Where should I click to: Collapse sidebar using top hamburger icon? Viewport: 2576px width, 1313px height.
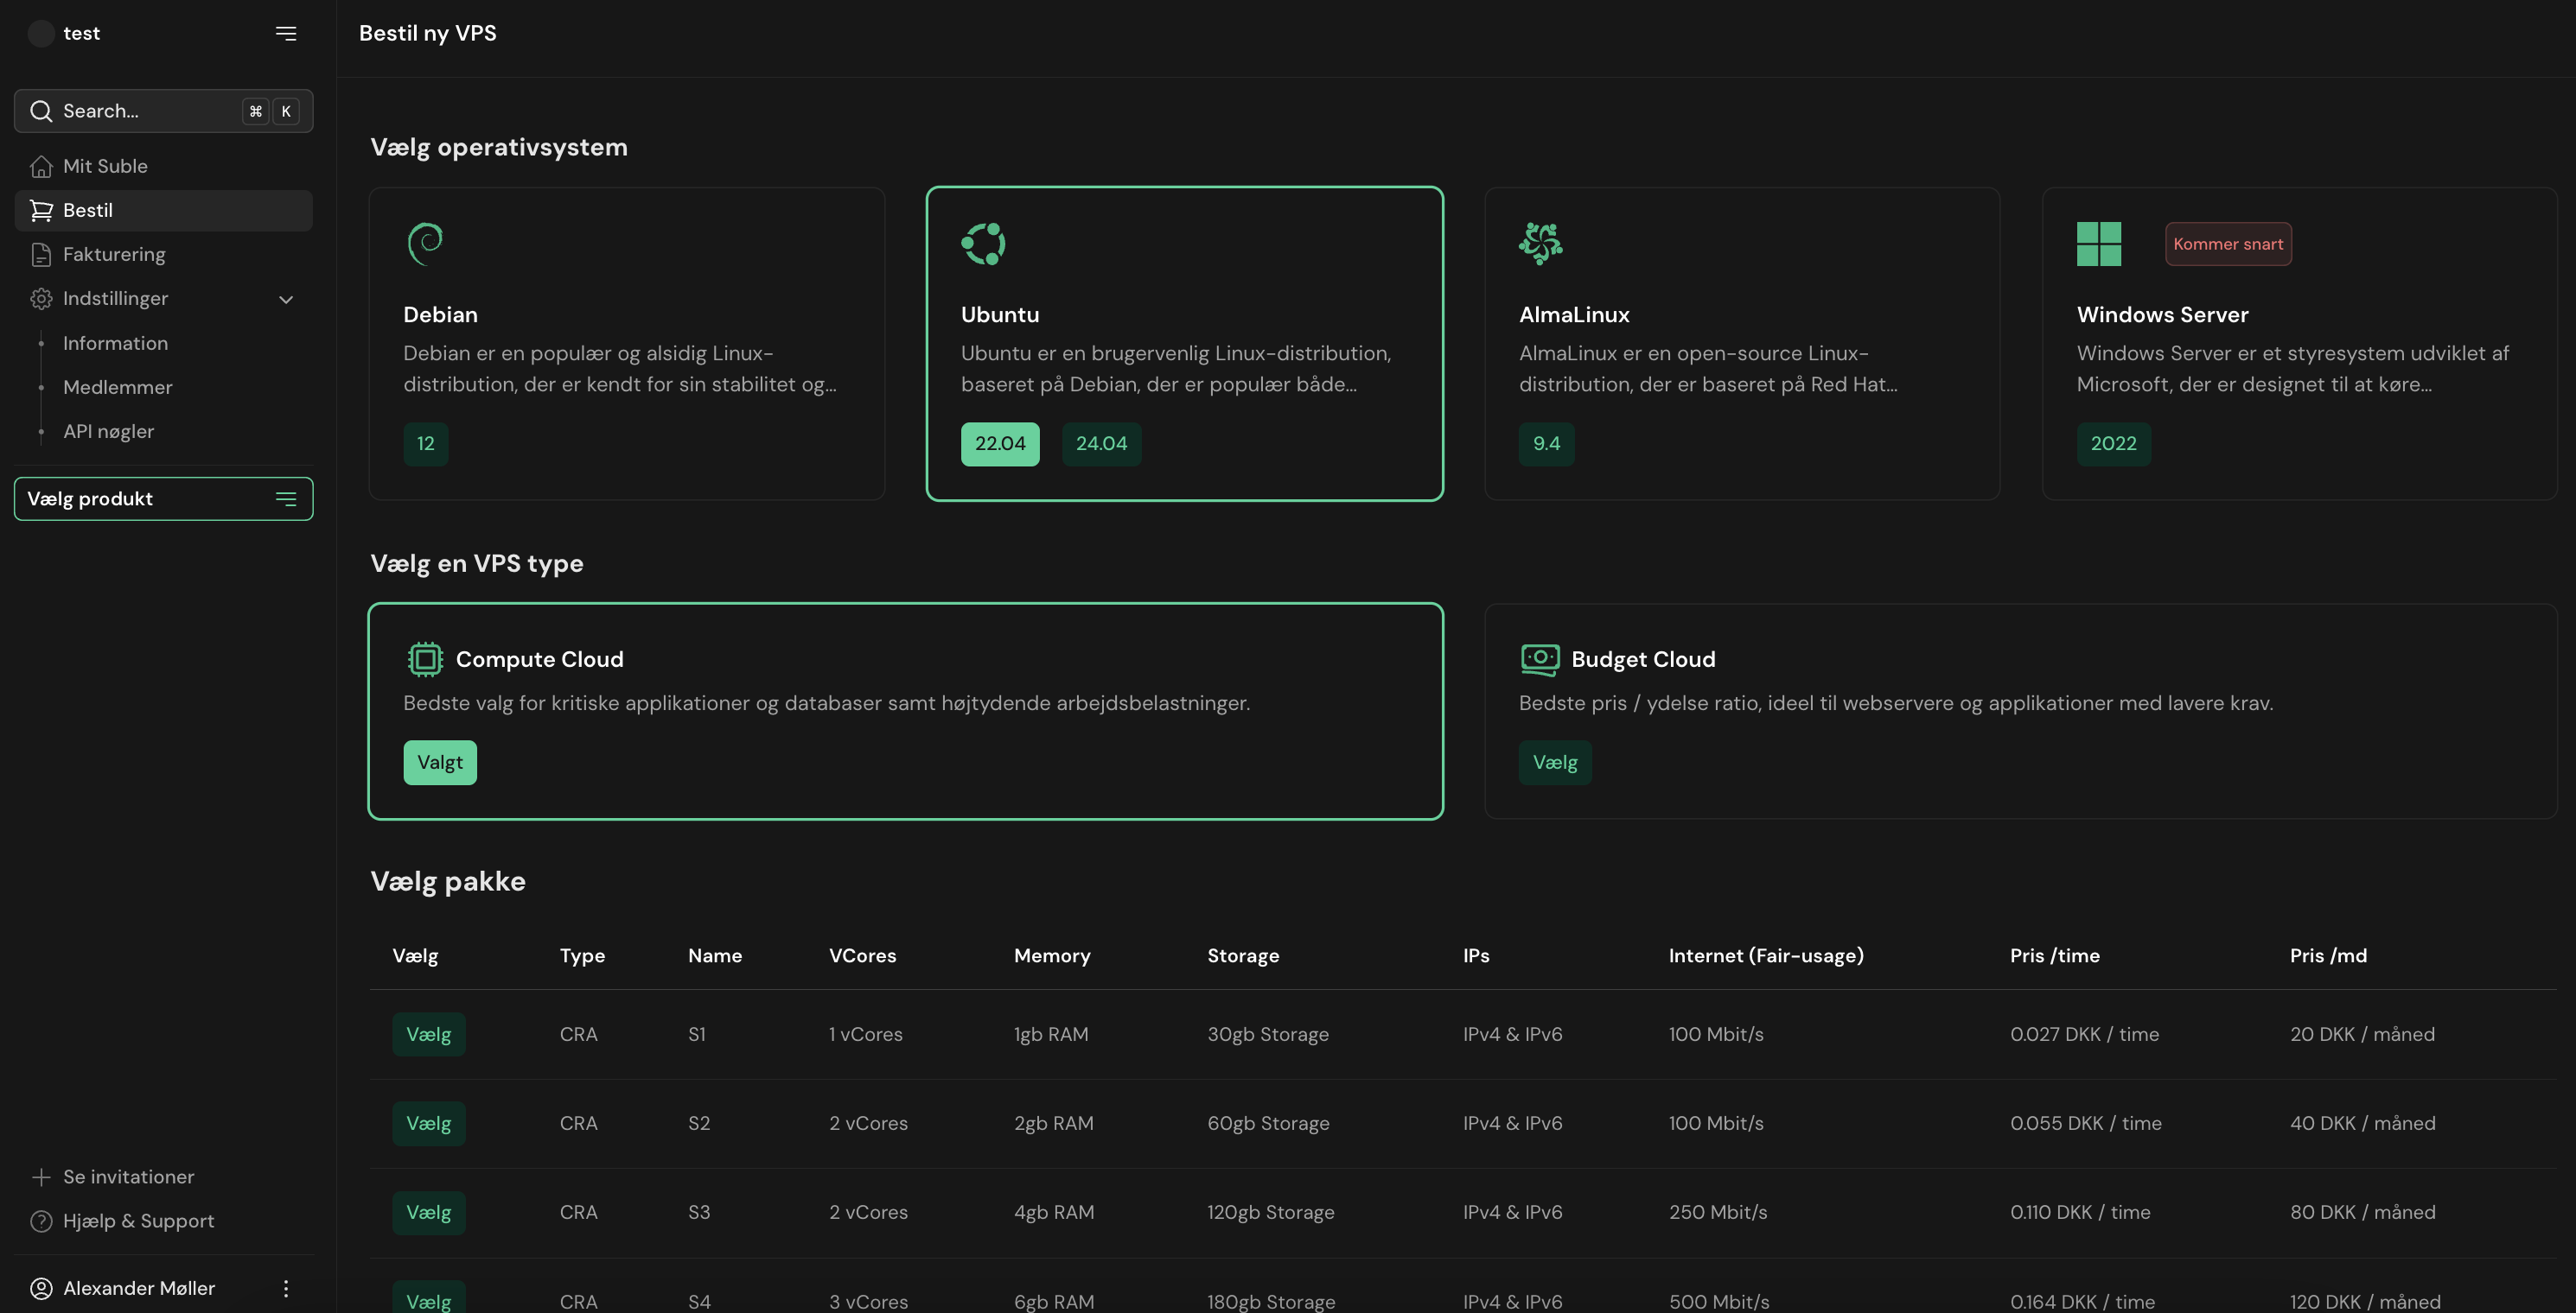point(286,33)
